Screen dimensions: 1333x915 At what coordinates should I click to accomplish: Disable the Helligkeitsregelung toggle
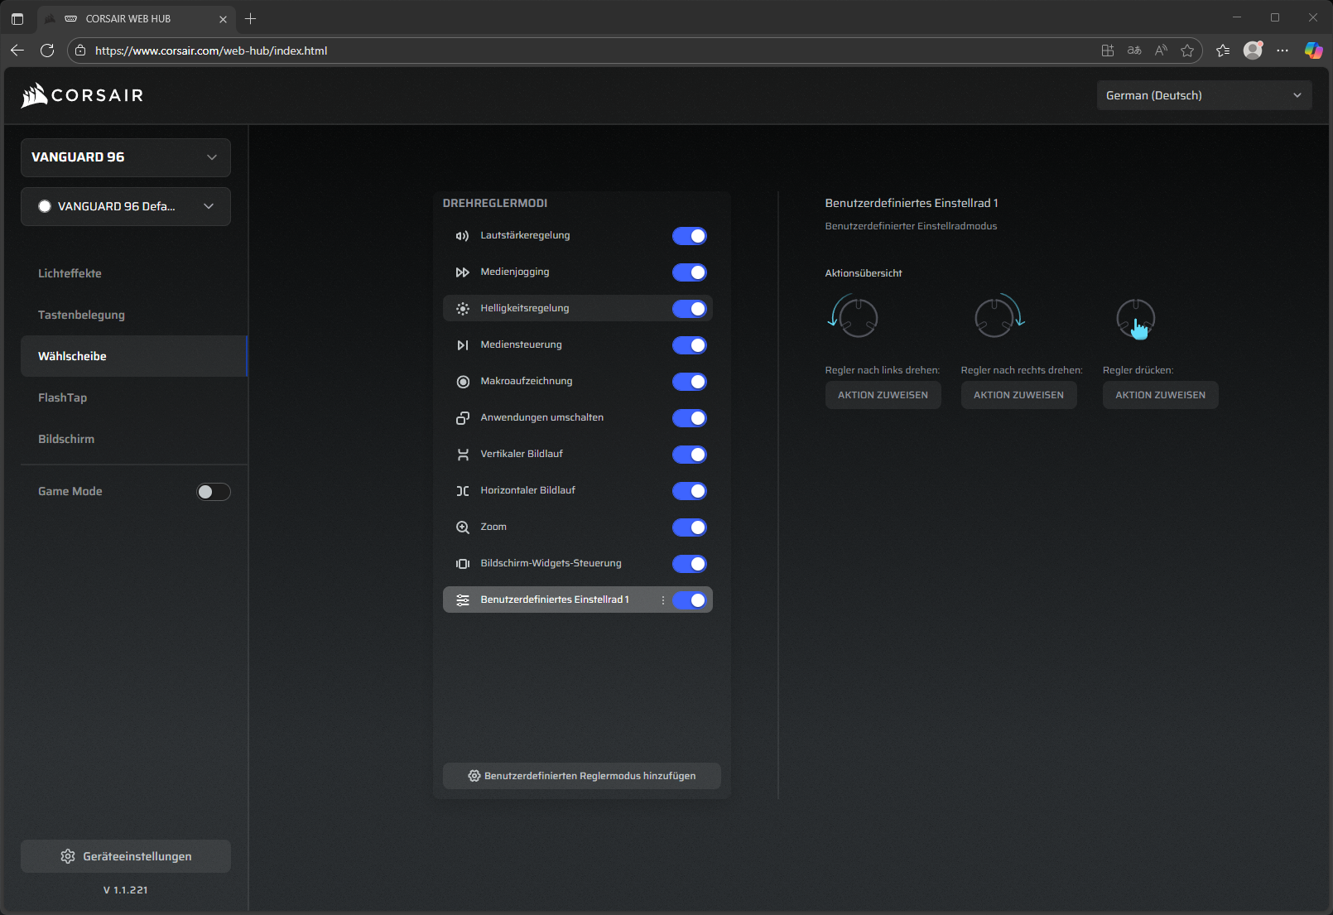tap(689, 309)
